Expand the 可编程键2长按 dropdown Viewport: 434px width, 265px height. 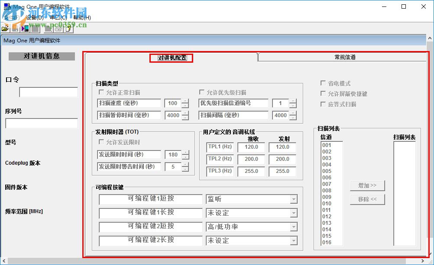294,241
